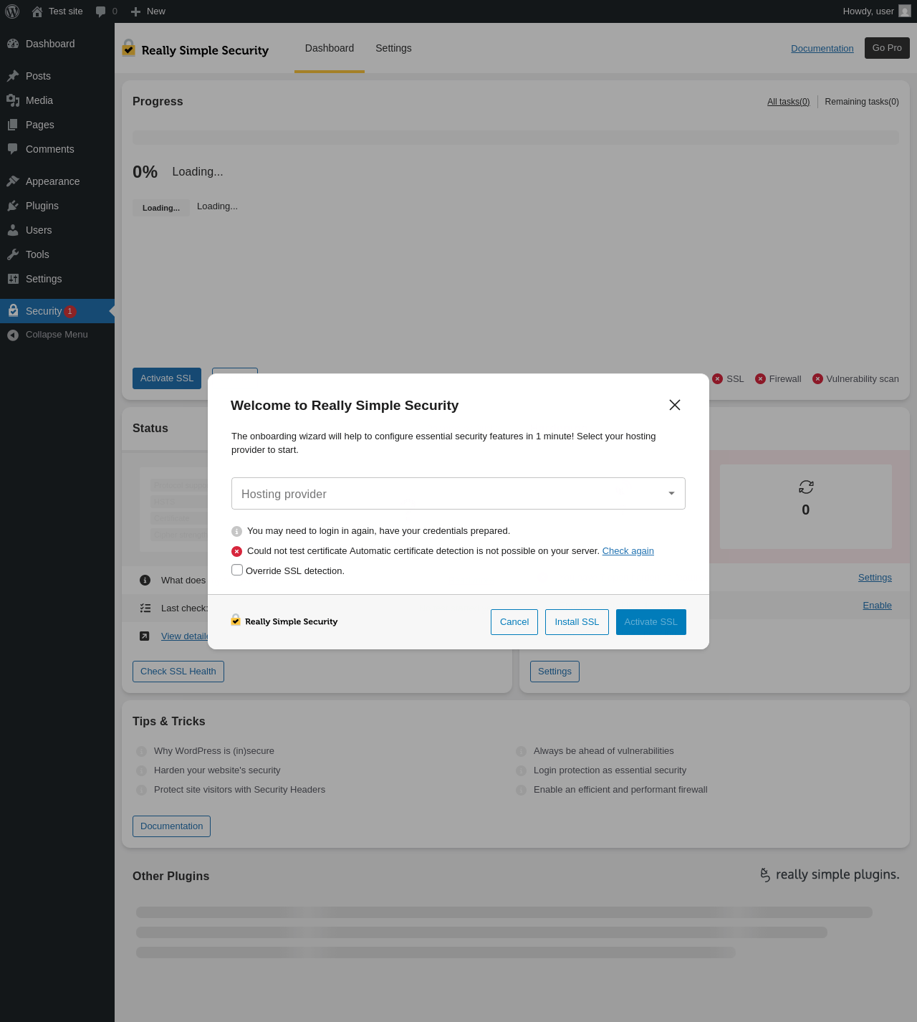Image resolution: width=917 pixels, height=1022 pixels.
Task: Click the Enable link in the status panel
Action: click(x=877, y=606)
